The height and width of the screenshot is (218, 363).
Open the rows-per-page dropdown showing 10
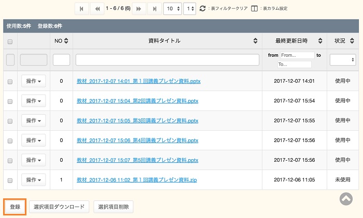tap(172, 8)
